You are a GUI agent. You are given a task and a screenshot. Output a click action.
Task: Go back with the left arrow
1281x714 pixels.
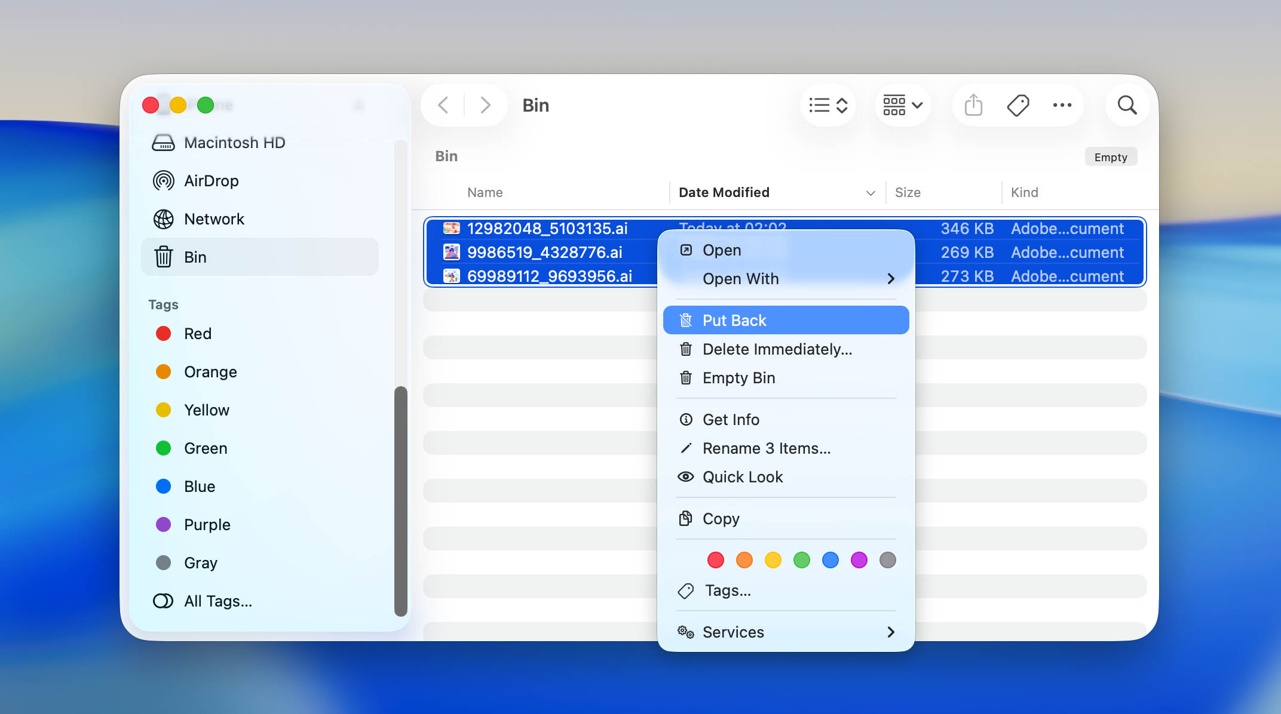[443, 105]
